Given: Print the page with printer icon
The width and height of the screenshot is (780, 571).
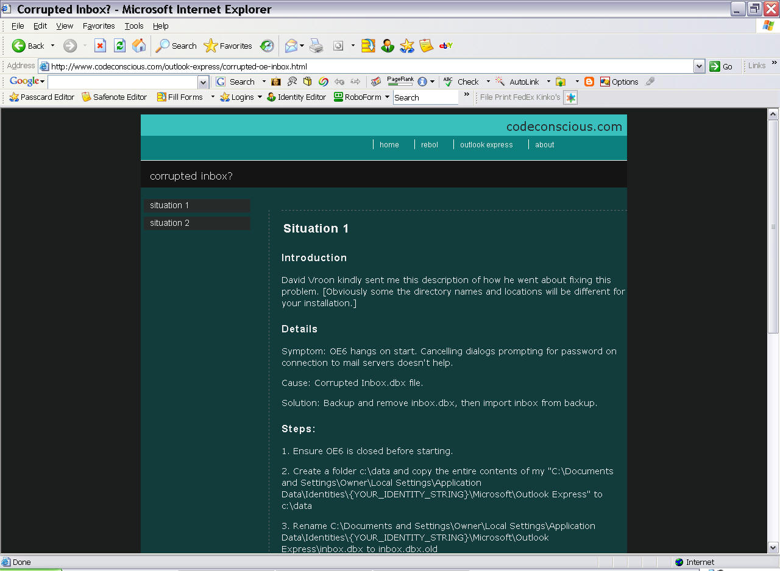Looking at the screenshot, I should pos(316,46).
